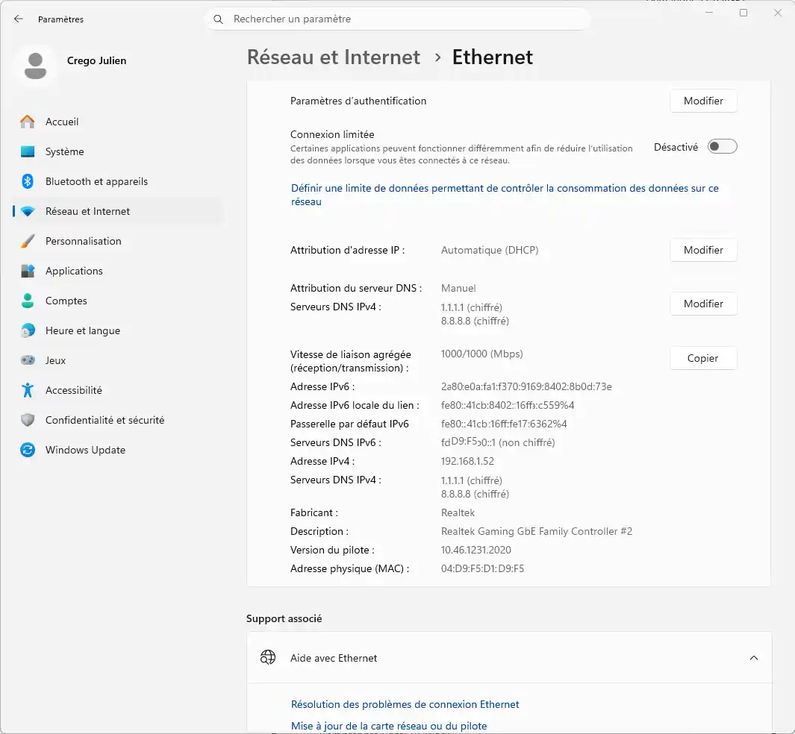Open the Accueil settings page
The height and width of the screenshot is (734, 795).
click(118, 122)
